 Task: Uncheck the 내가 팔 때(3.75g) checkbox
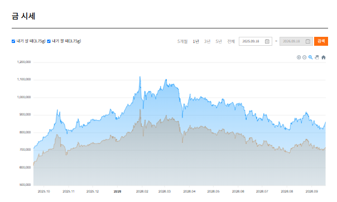49,41
